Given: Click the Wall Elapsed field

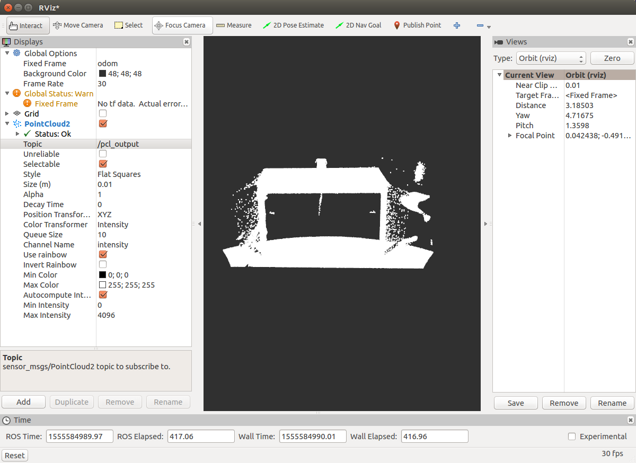Looking at the screenshot, I should point(435,437).
